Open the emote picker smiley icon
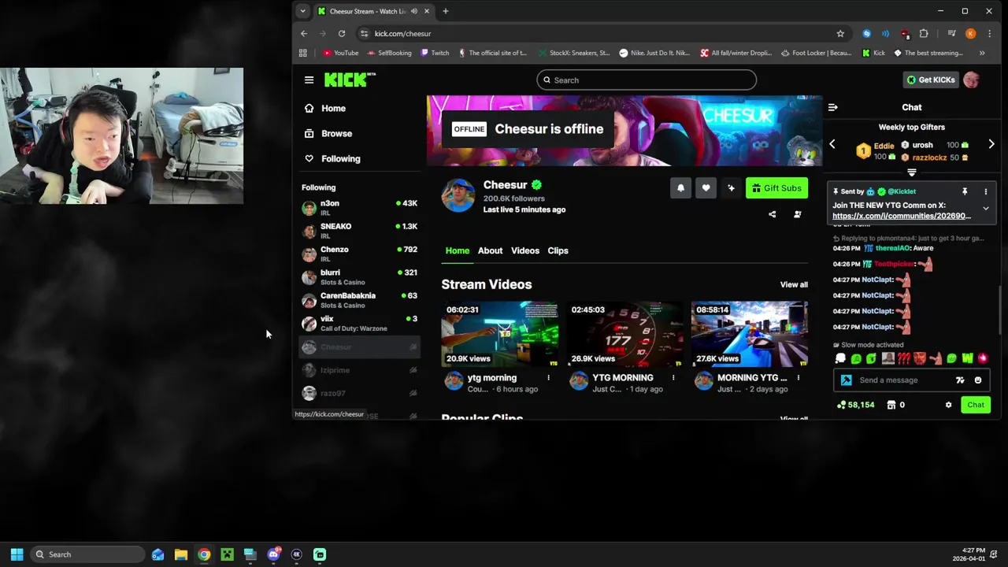The height and width of the screenshot is (567, 1008). (978, 380)
